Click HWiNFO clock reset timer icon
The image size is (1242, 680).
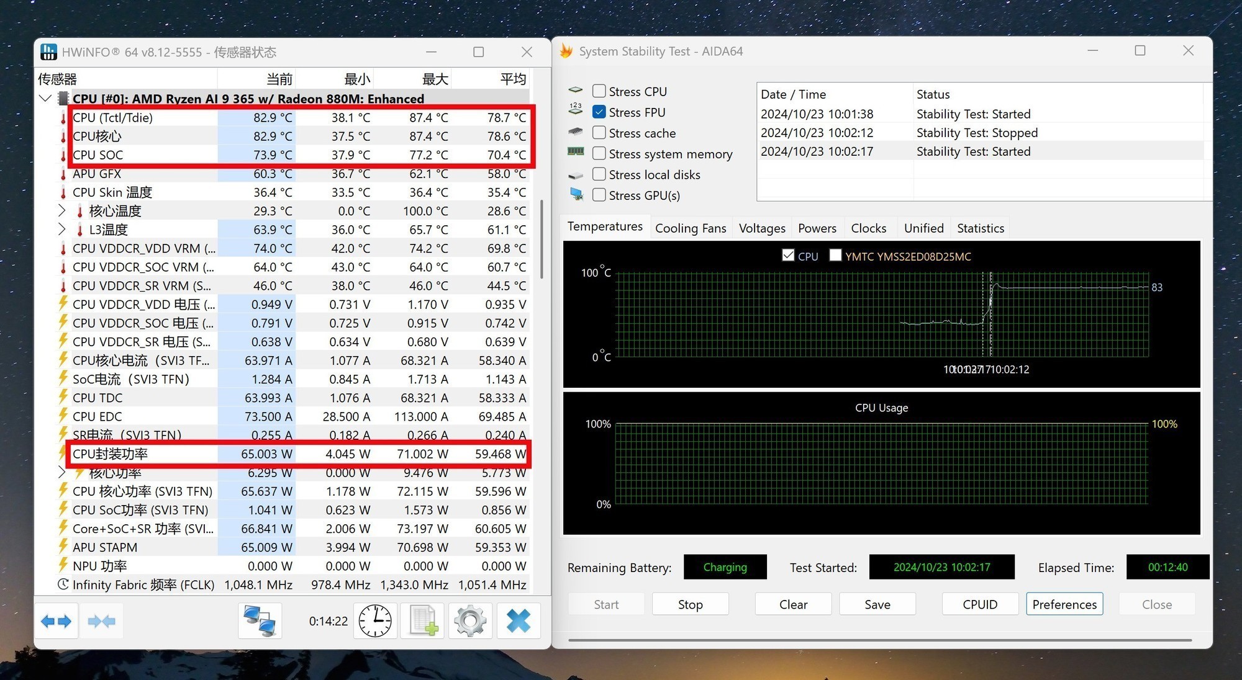click(375, 620)
